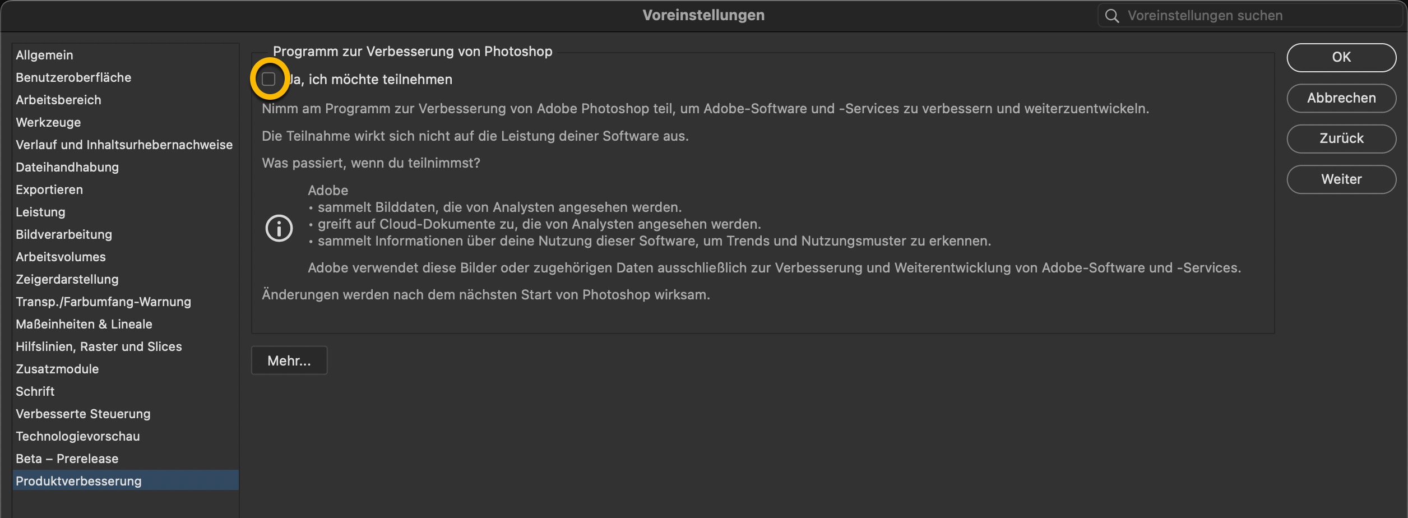Click the Weiter button

tap(1341, 179)
